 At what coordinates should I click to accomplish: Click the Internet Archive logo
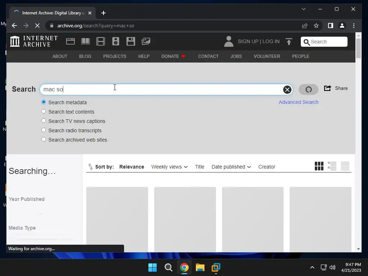[34, 41]
